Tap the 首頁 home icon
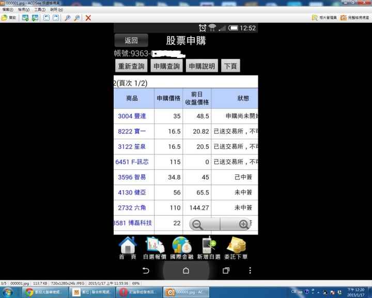 tap(128, 248)
